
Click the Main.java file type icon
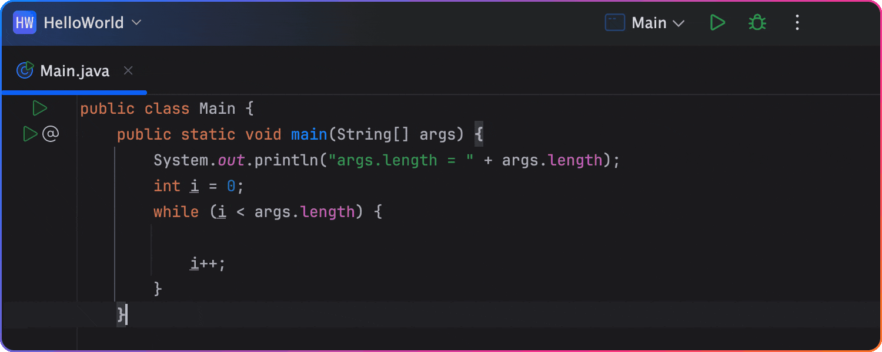click(x=25, y=71)
